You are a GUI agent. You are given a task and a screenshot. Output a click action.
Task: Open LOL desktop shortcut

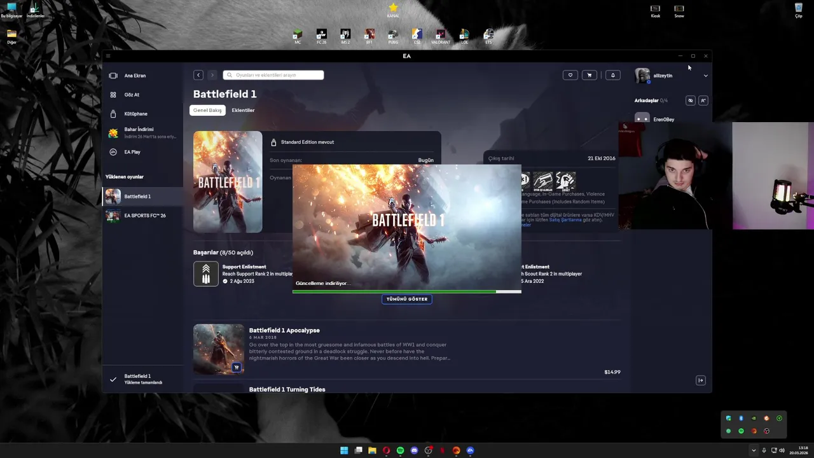click(x=465, y=36)
